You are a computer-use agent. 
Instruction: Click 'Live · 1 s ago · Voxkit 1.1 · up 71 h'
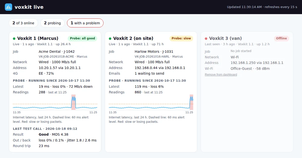136,44
